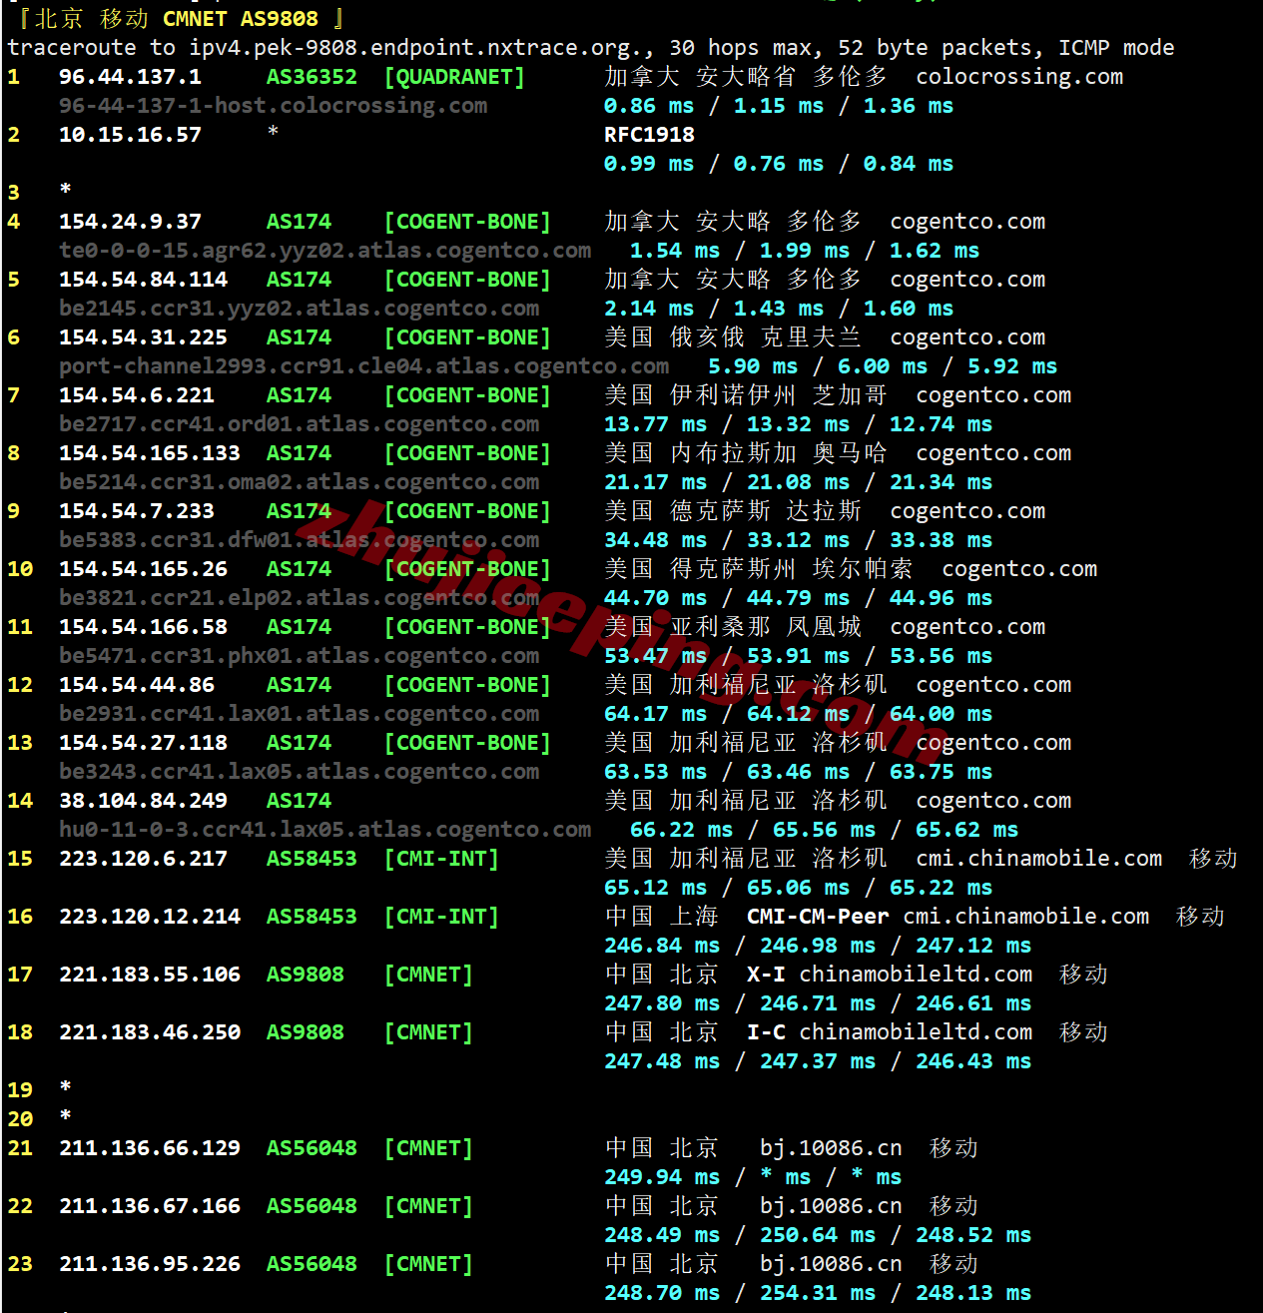Click IP 223.120.12.214 on hop 16
This screenshot has height=1313, width=1263.
(x=150, y=917)
